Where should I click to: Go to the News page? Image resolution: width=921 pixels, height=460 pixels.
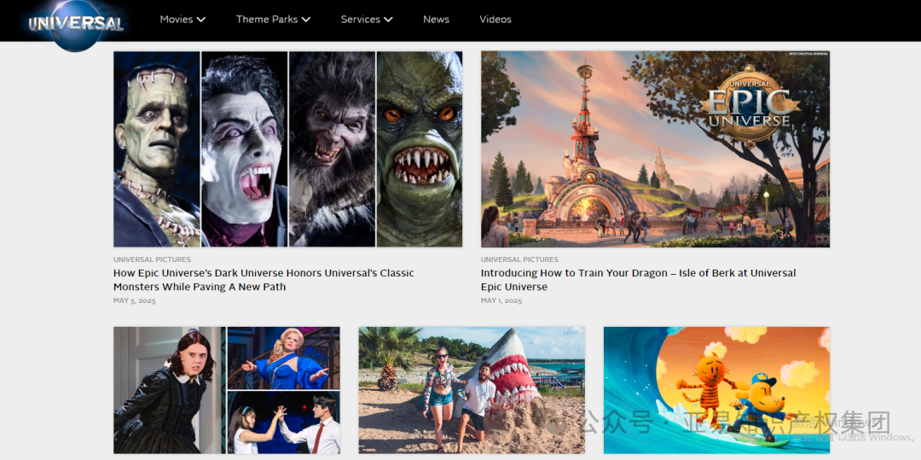tap(436, 19)
